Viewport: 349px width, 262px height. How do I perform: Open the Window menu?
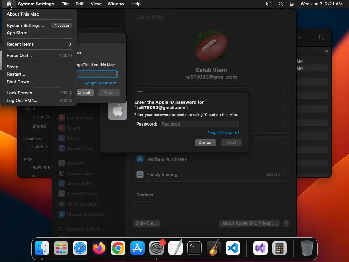coord(116,4)
